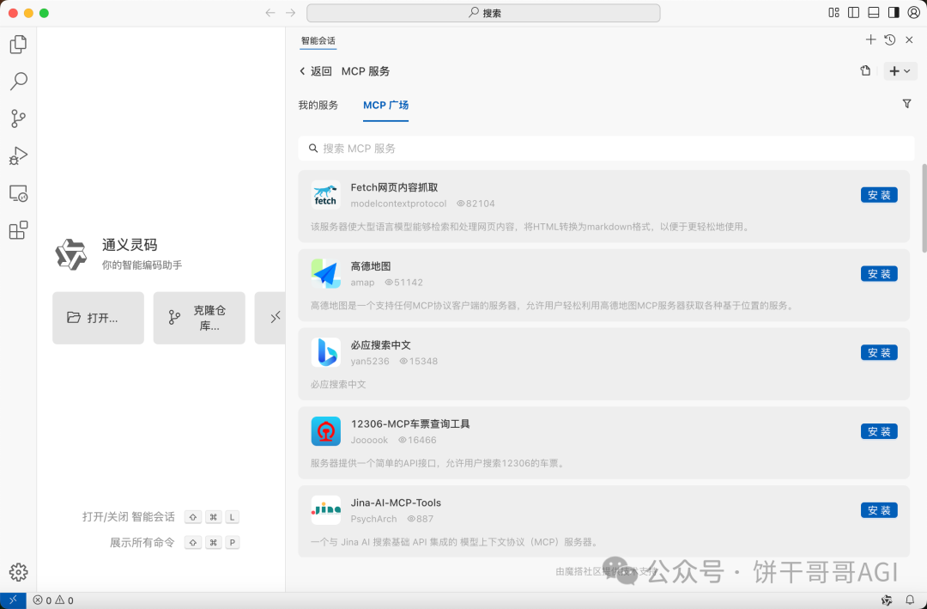This screenshot has height=609, width=927.
Task: Click the top command center search box
Action: (483, 12)
